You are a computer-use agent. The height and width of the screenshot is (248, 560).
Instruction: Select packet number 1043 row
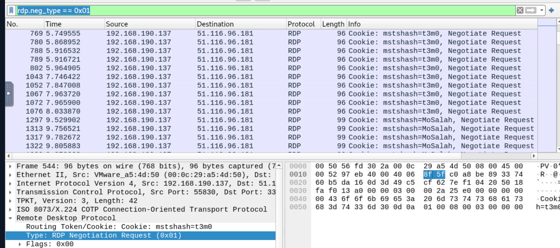click(x=271, y=77)
